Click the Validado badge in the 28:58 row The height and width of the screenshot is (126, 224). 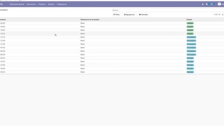pyautogui.click(x=190, y=23)
